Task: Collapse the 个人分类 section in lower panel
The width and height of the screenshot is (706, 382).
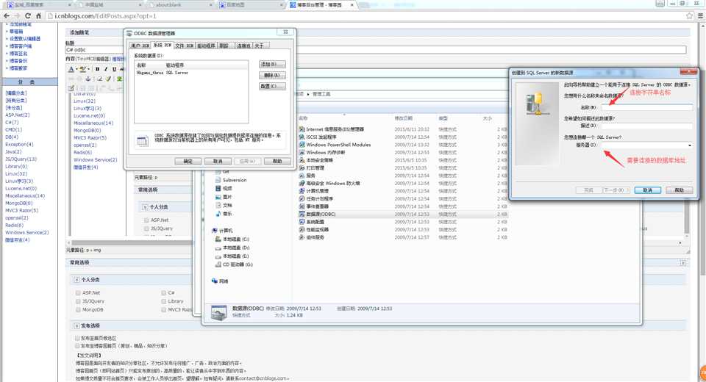Action: [76, 279]
